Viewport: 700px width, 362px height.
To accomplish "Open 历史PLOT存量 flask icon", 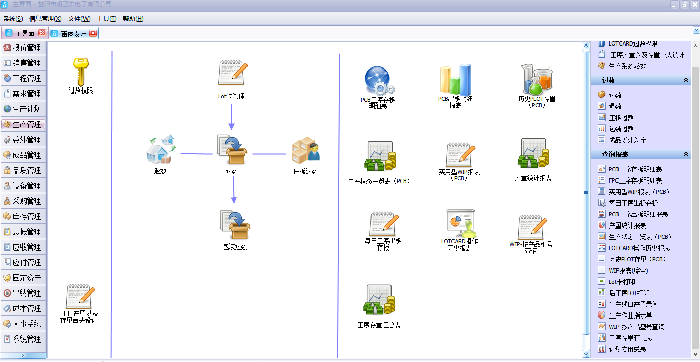I will pyautogui.click(x=537, y=79).
